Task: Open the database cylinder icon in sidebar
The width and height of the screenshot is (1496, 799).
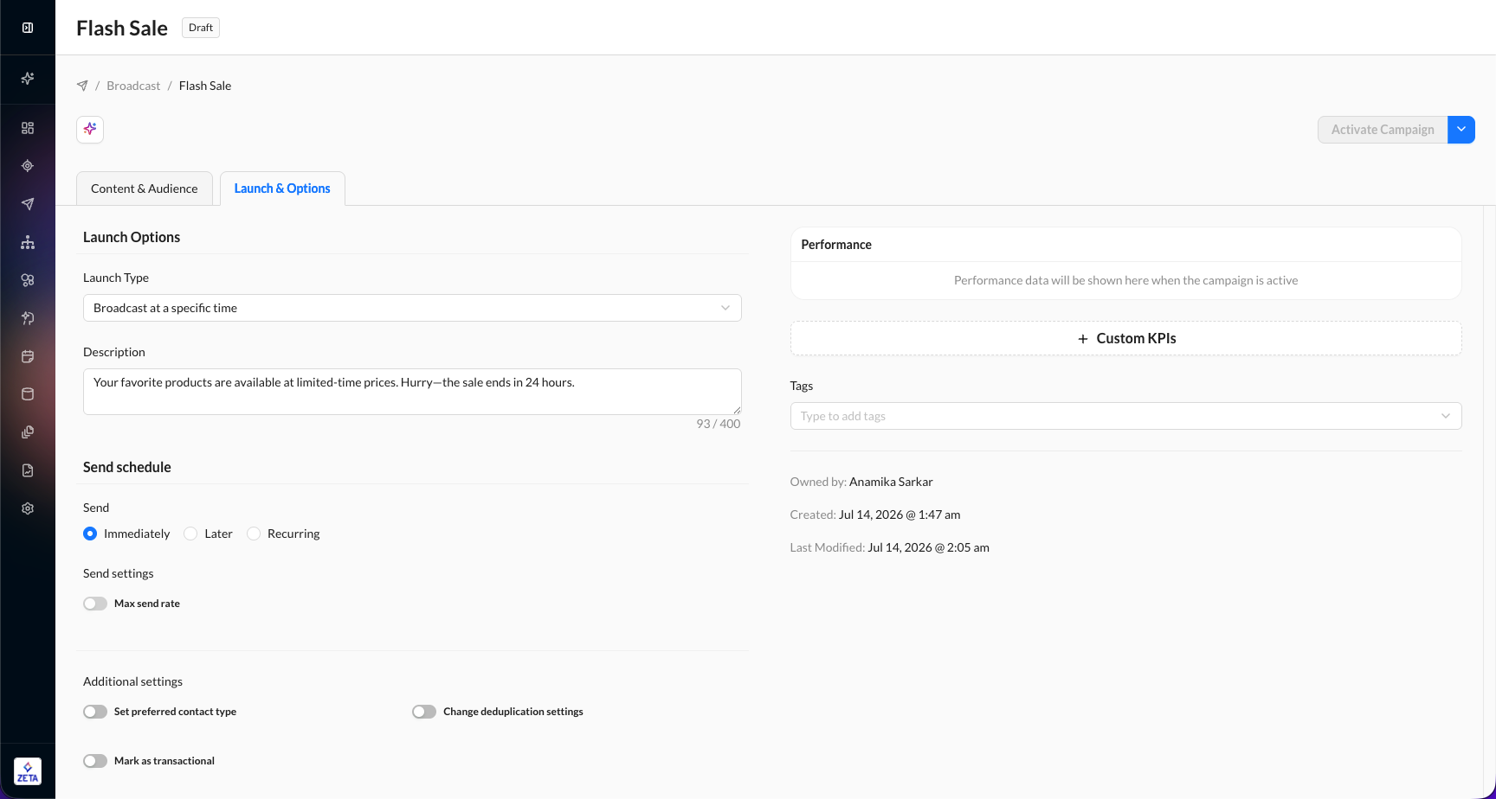Action: point(28,394)
